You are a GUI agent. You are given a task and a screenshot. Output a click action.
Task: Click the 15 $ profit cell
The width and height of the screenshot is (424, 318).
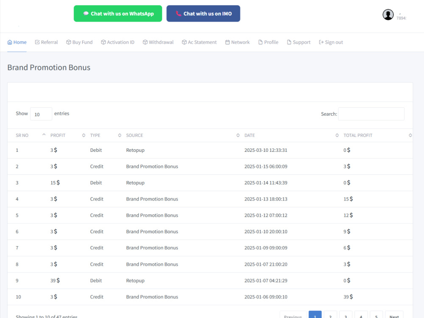(55, 182)
